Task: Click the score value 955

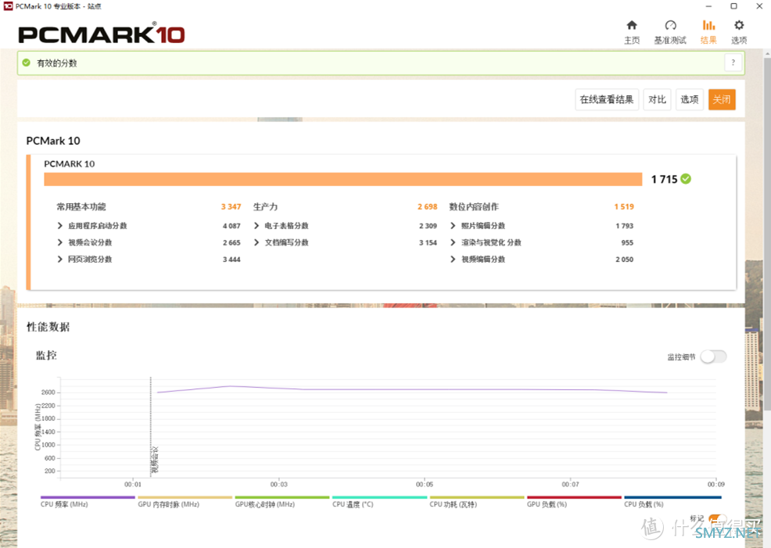Action: [x=627, y=243]
